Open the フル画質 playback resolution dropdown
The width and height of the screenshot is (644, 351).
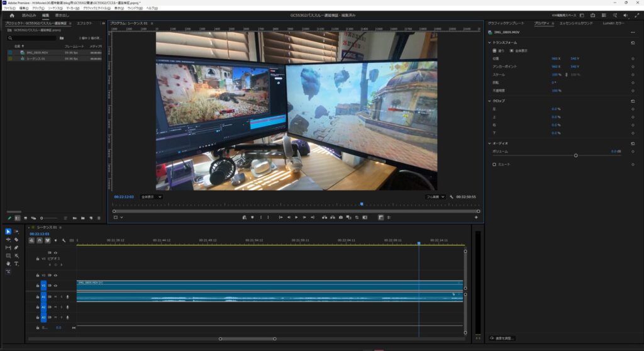pos(435,197)
